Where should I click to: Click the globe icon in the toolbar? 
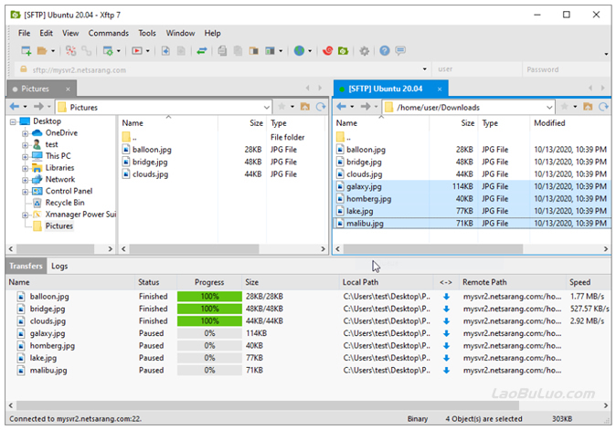pyautogui.click(x=300, y=51)
